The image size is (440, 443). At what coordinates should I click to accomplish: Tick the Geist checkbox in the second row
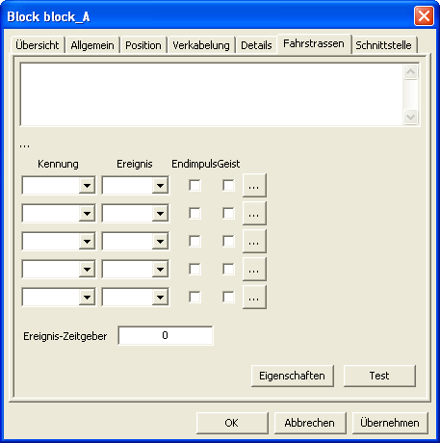[228, 213]
